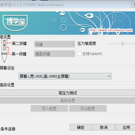This screenshot has width=135, height=135.
Task: Click the 第二按键 label
Action: click(x=19, y=43)
